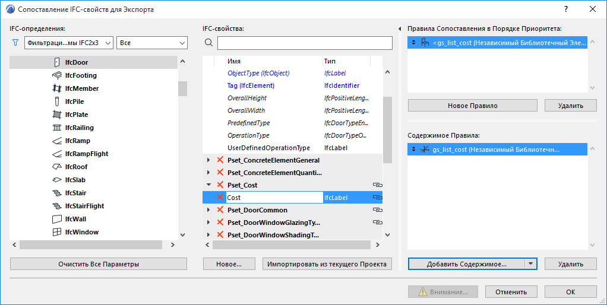Select the IfcSlab element icon
Viewport: 607px width, 305px height.
tap(57, 180)
